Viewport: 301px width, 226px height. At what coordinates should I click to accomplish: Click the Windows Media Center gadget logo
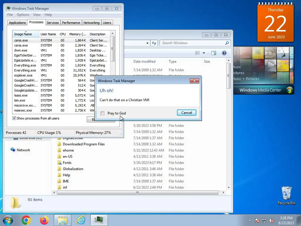point(290,90)
